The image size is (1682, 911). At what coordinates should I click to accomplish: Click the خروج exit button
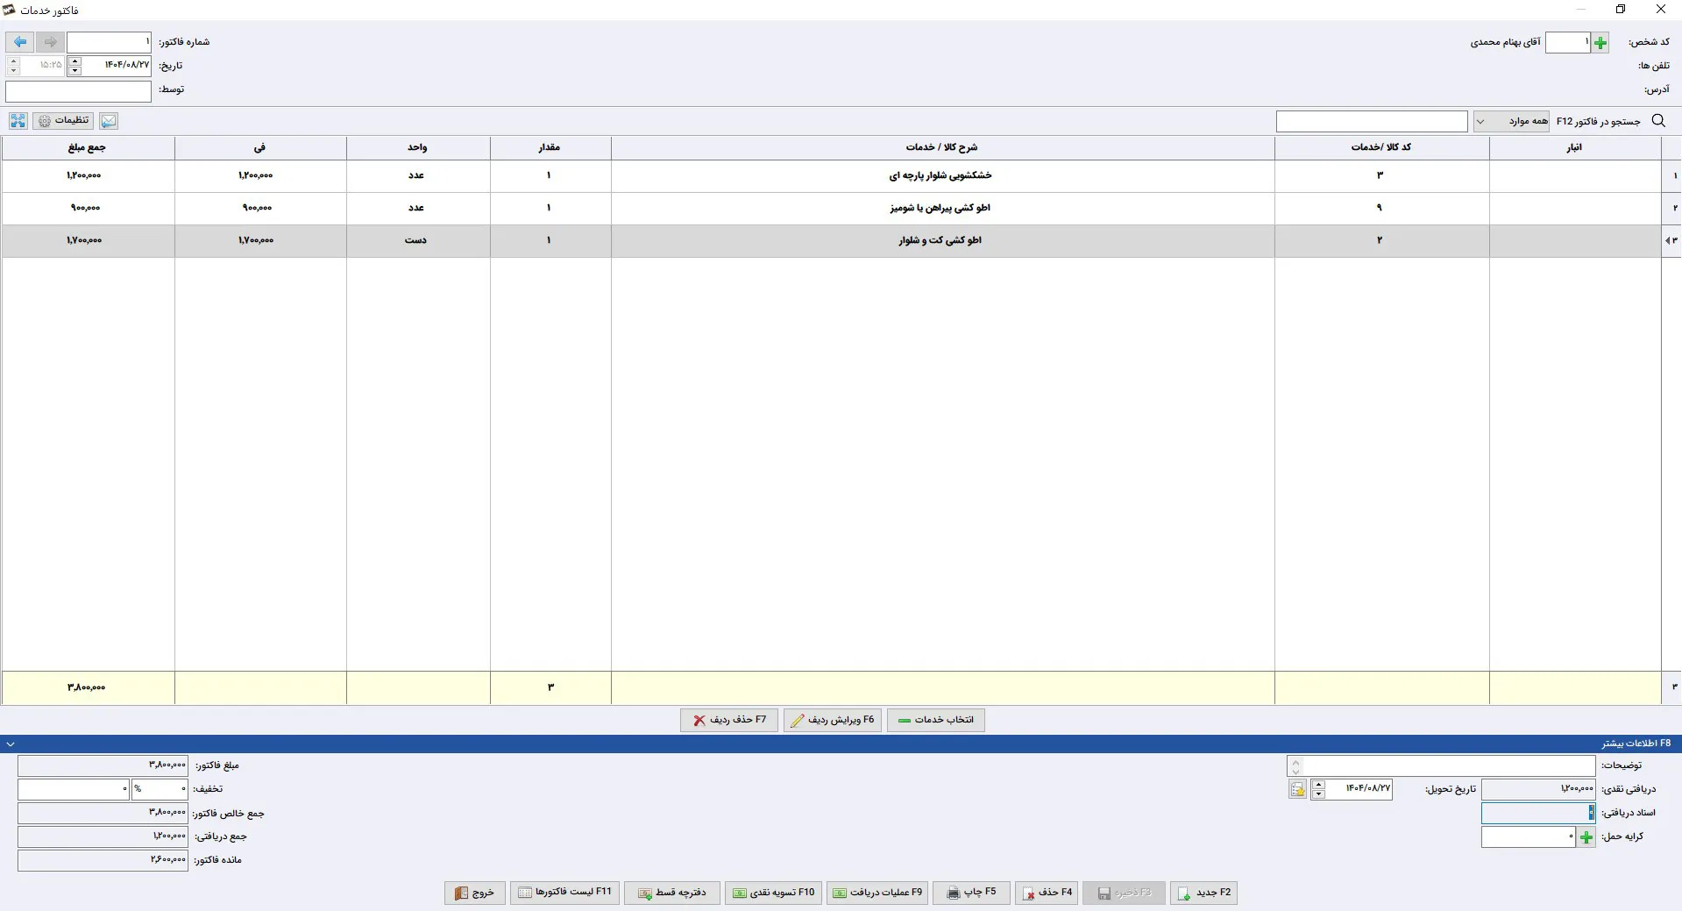474,893
